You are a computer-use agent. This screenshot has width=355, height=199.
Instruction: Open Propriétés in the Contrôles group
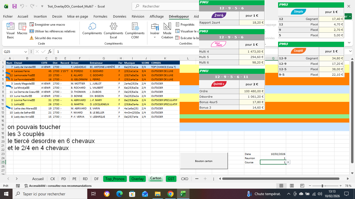pyautogui.click(x=185, y=25)
